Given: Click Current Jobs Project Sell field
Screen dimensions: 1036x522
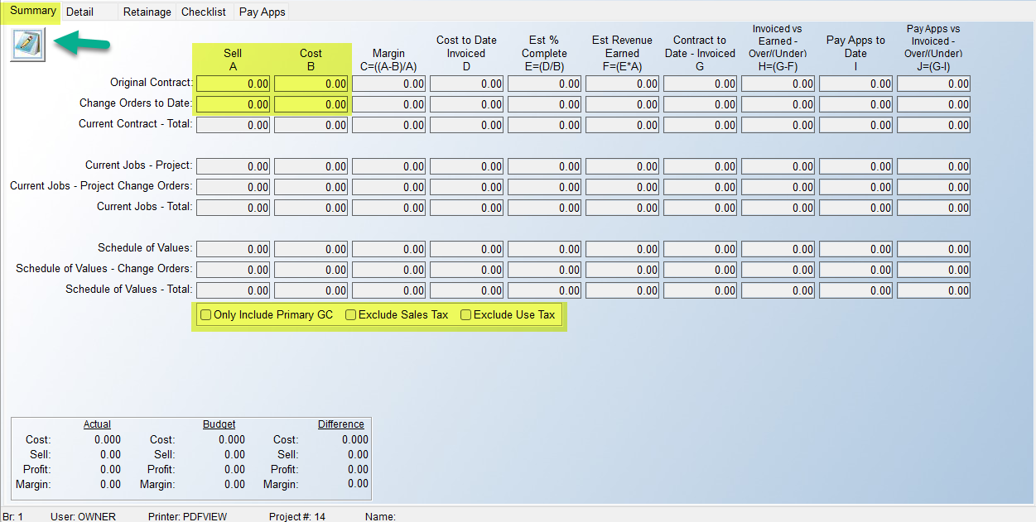Looking at the screenshot, I should click(234, 166).
